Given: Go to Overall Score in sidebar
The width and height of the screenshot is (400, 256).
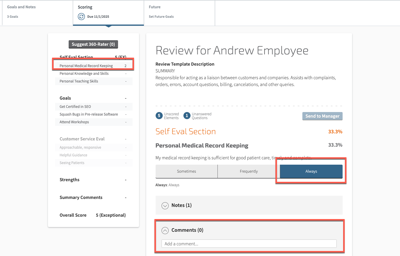Looking at the screenshot, I should [x=73, y=215].
